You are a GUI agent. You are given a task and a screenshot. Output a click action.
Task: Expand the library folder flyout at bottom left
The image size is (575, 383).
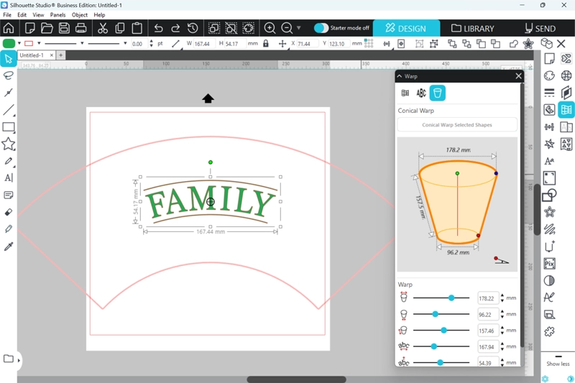click(x=19, y=359)
